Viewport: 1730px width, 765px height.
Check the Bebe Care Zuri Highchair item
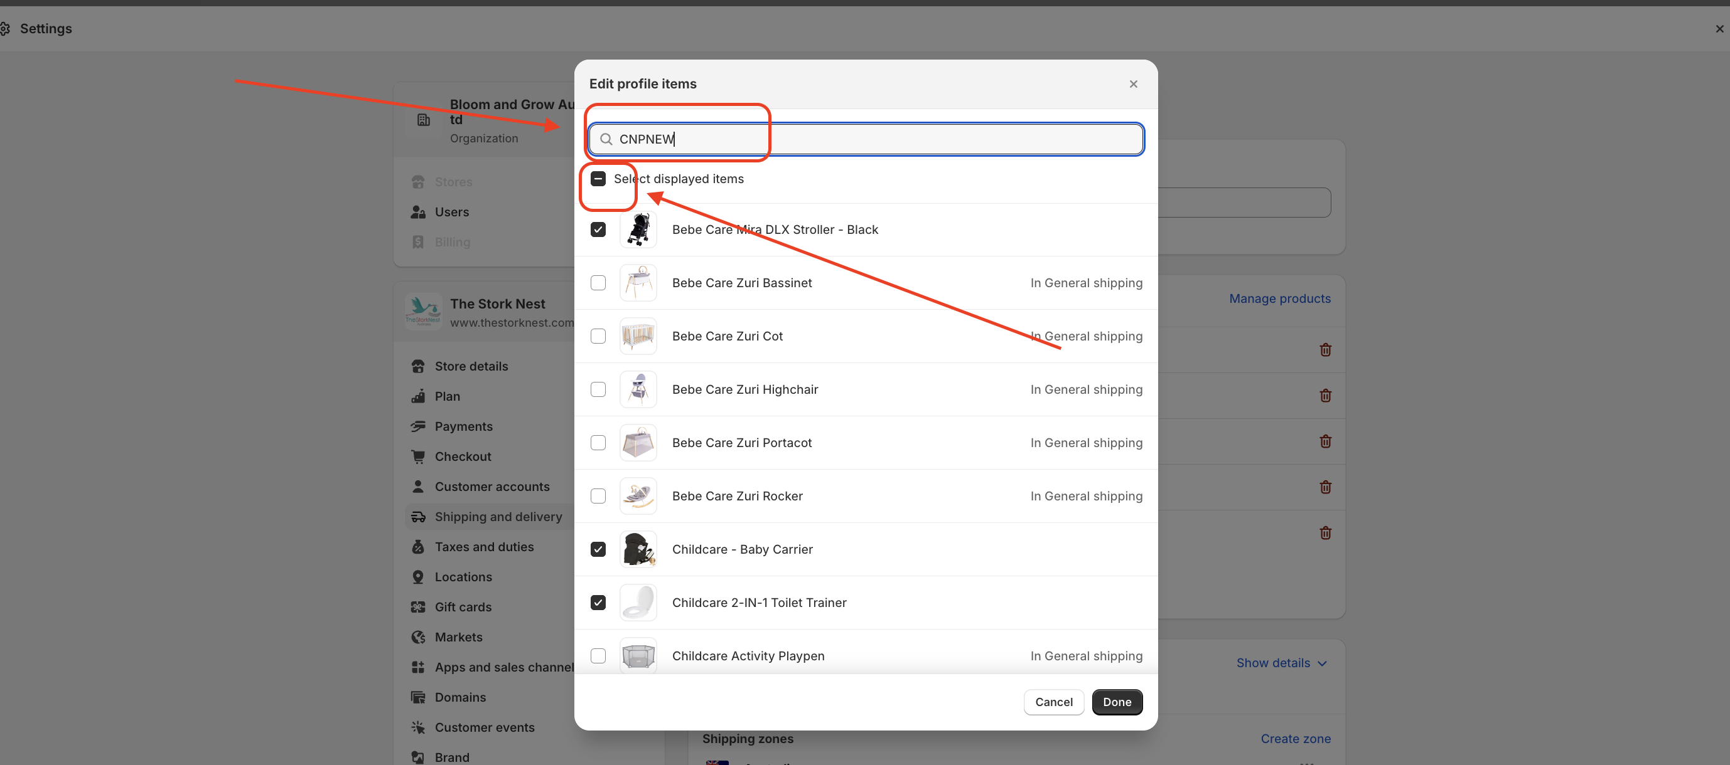tap(598, 389)
